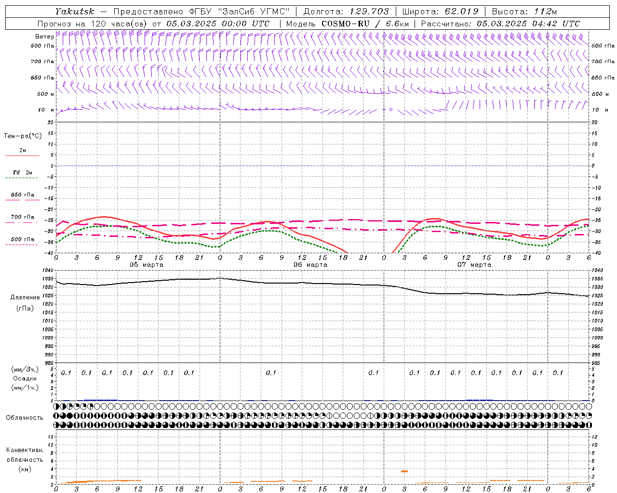
Task: Click the Облачность cloud cover label
Action: click(25, 418)
